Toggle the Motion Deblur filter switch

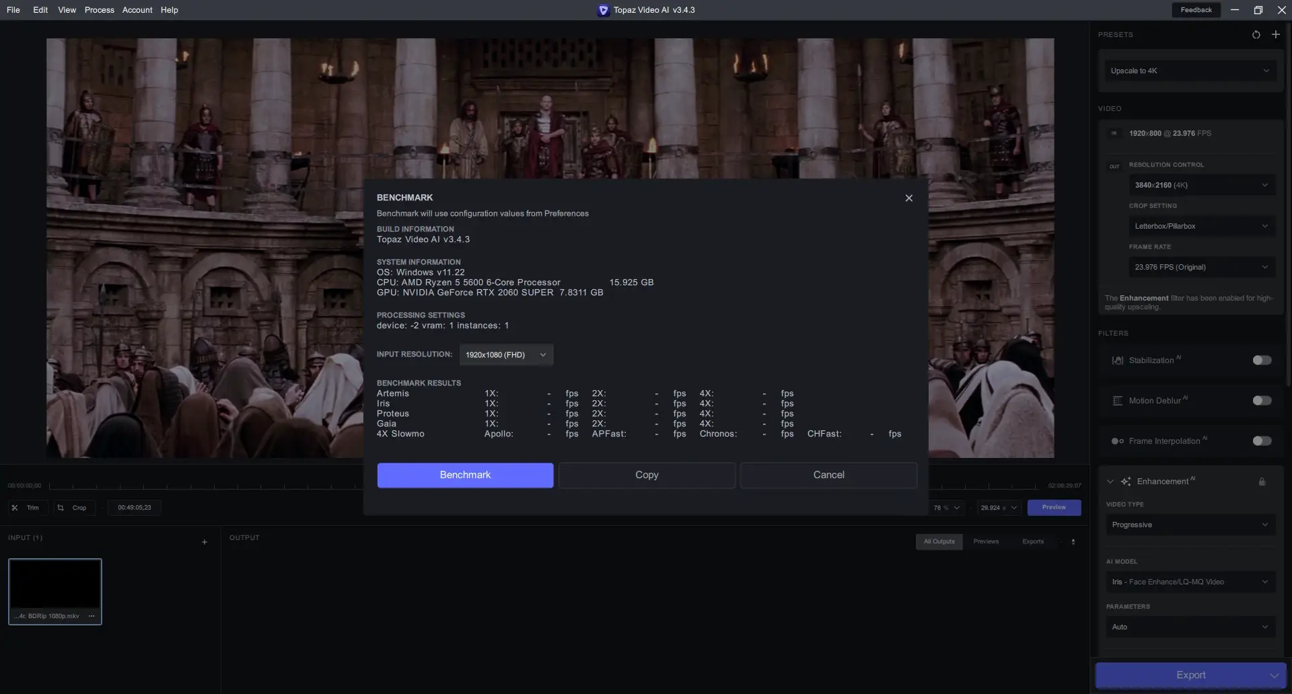pos(1262,401)
